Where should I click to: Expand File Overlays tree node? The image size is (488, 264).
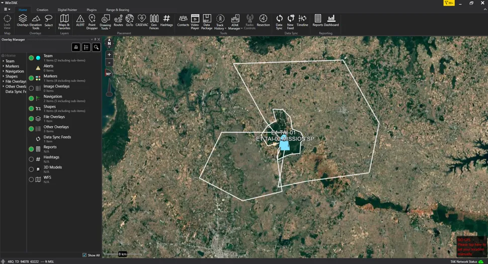click(4, 81)
